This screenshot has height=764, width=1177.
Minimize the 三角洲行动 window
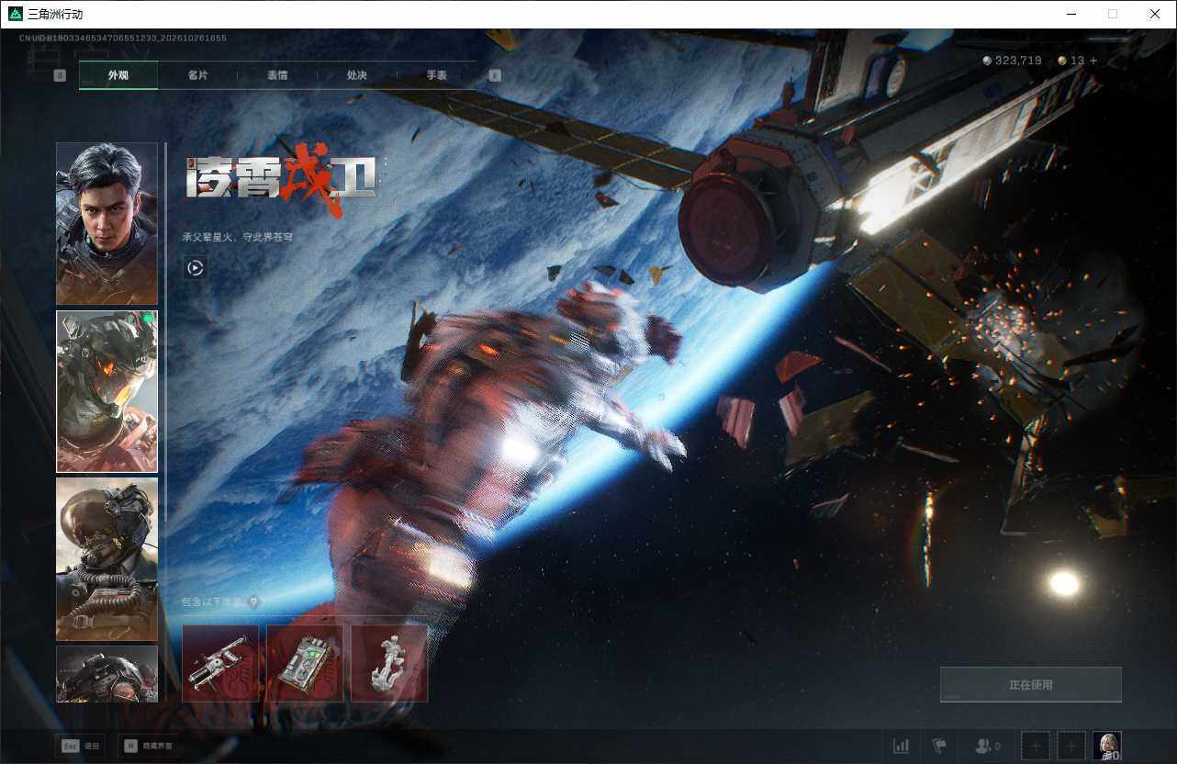[1071, 14]
